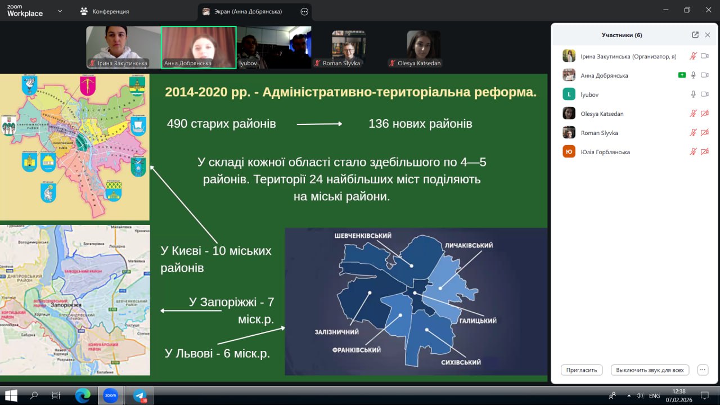Click Roman Slyvka's camera-off icon
This screenshot has height=405, width=720.
704,133
